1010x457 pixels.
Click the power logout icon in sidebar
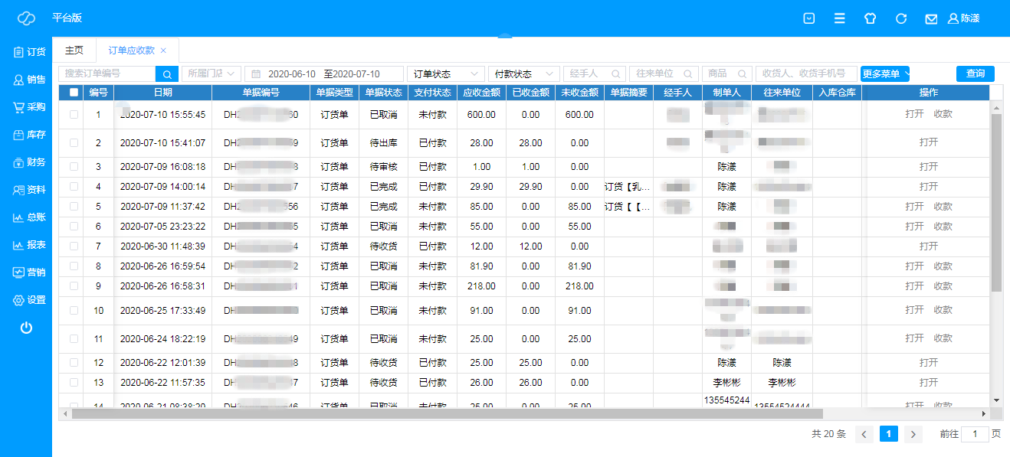[26, 328]
